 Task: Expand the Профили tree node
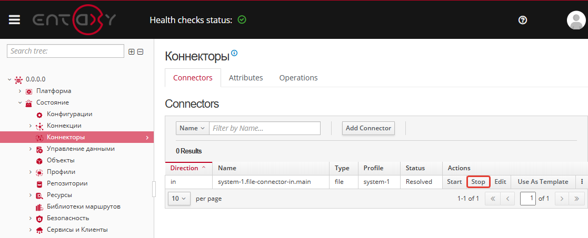pyautogui.click(x=31, y=172)
